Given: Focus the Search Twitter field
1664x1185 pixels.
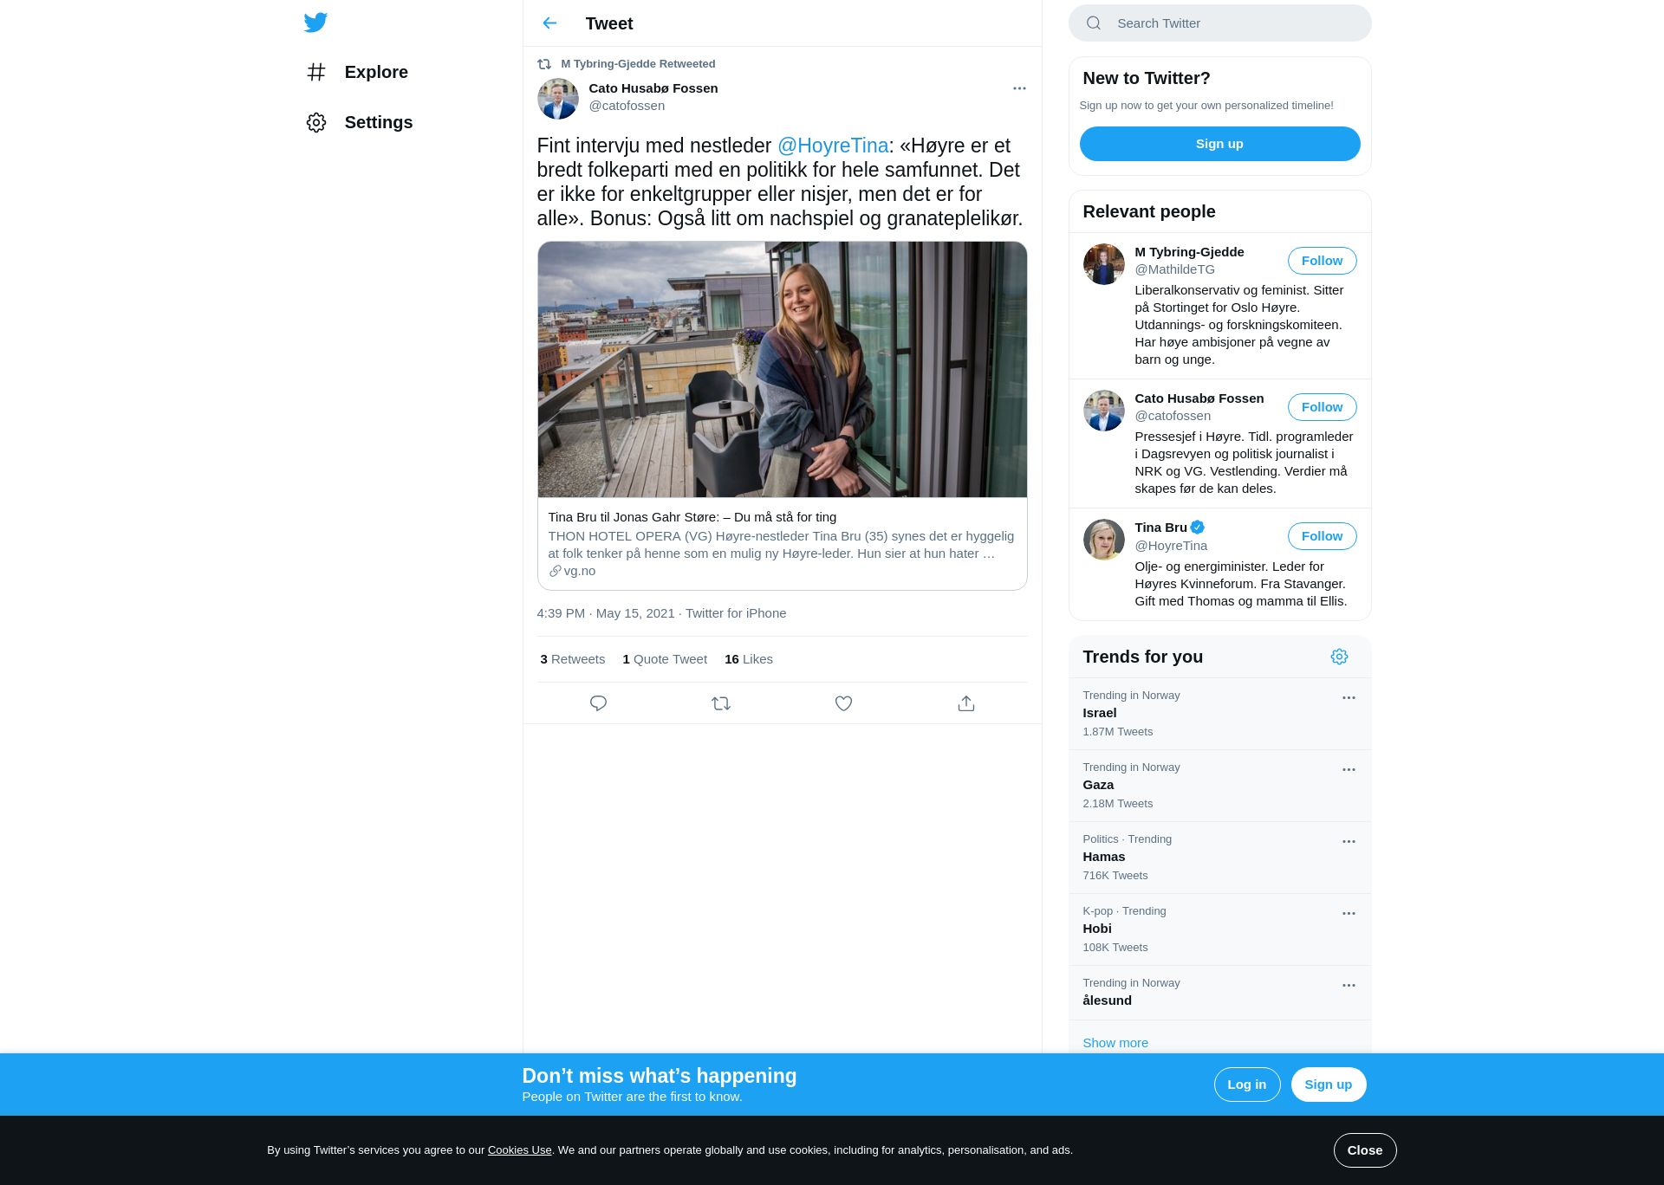Looking at the screenshot, I should pos(1219,23).
